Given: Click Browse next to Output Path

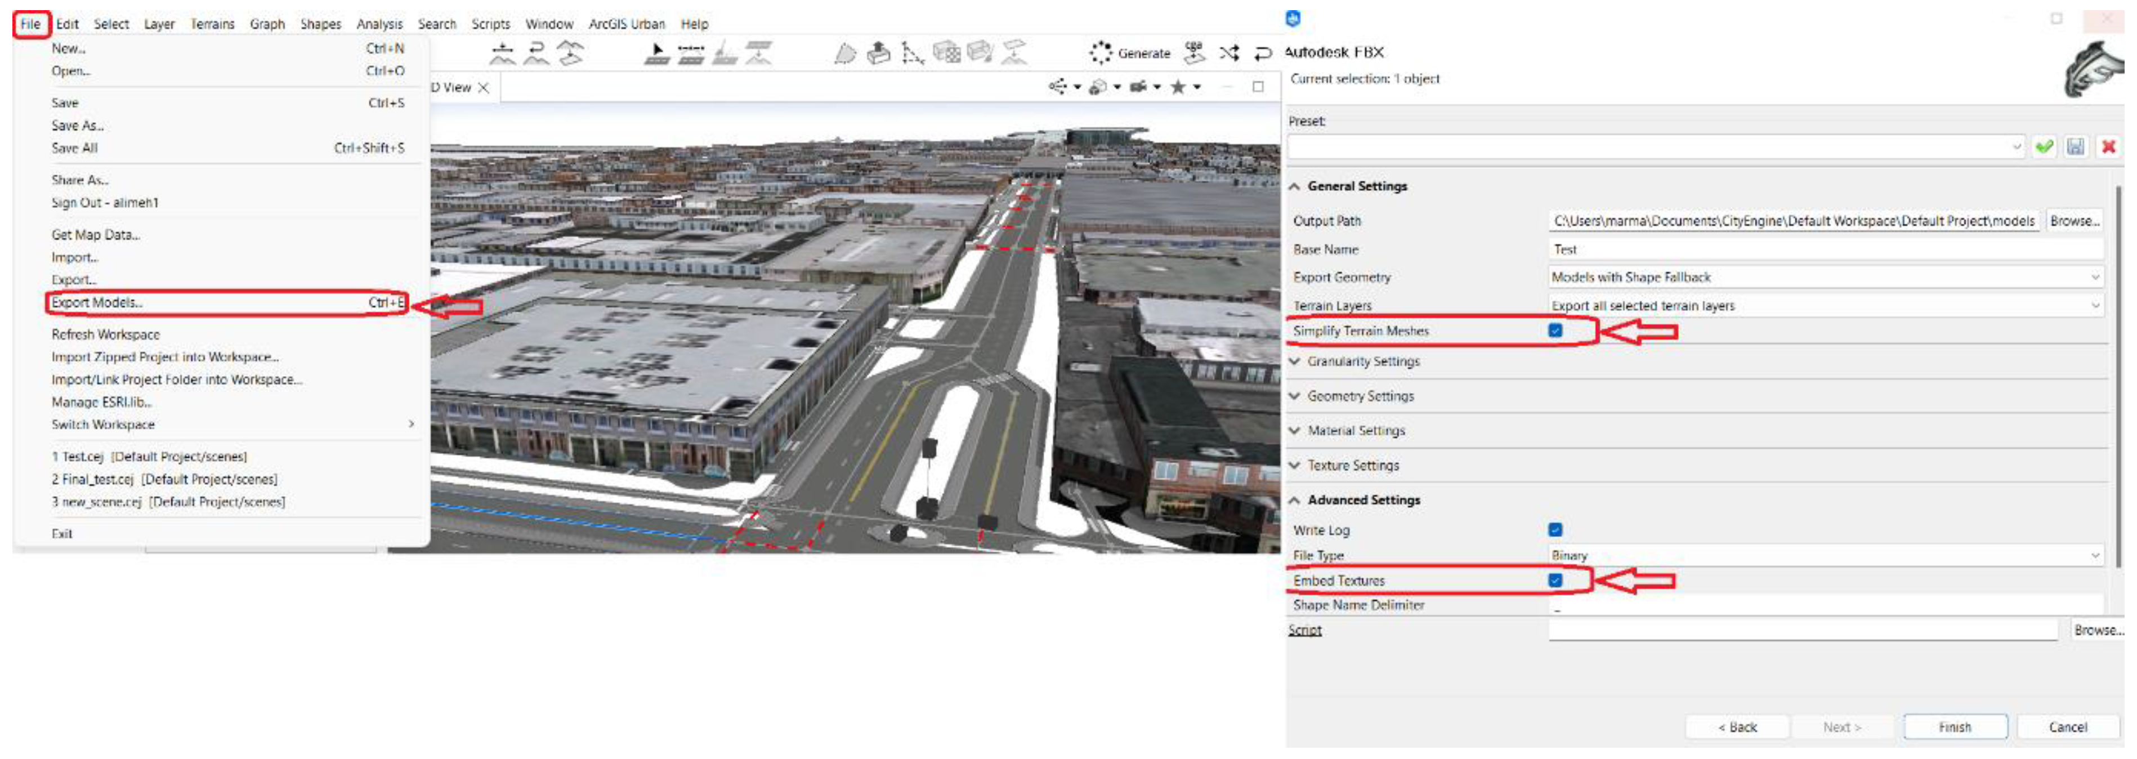Looking at the screenshot, I should pos(2074,221).
